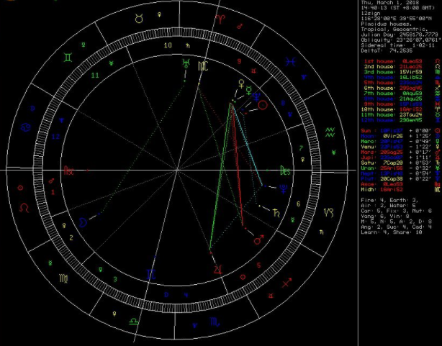The image size is (442, 346).
Task: Click the Leo sign glyph
Action: pyautogui.click(x=24, y=208)
